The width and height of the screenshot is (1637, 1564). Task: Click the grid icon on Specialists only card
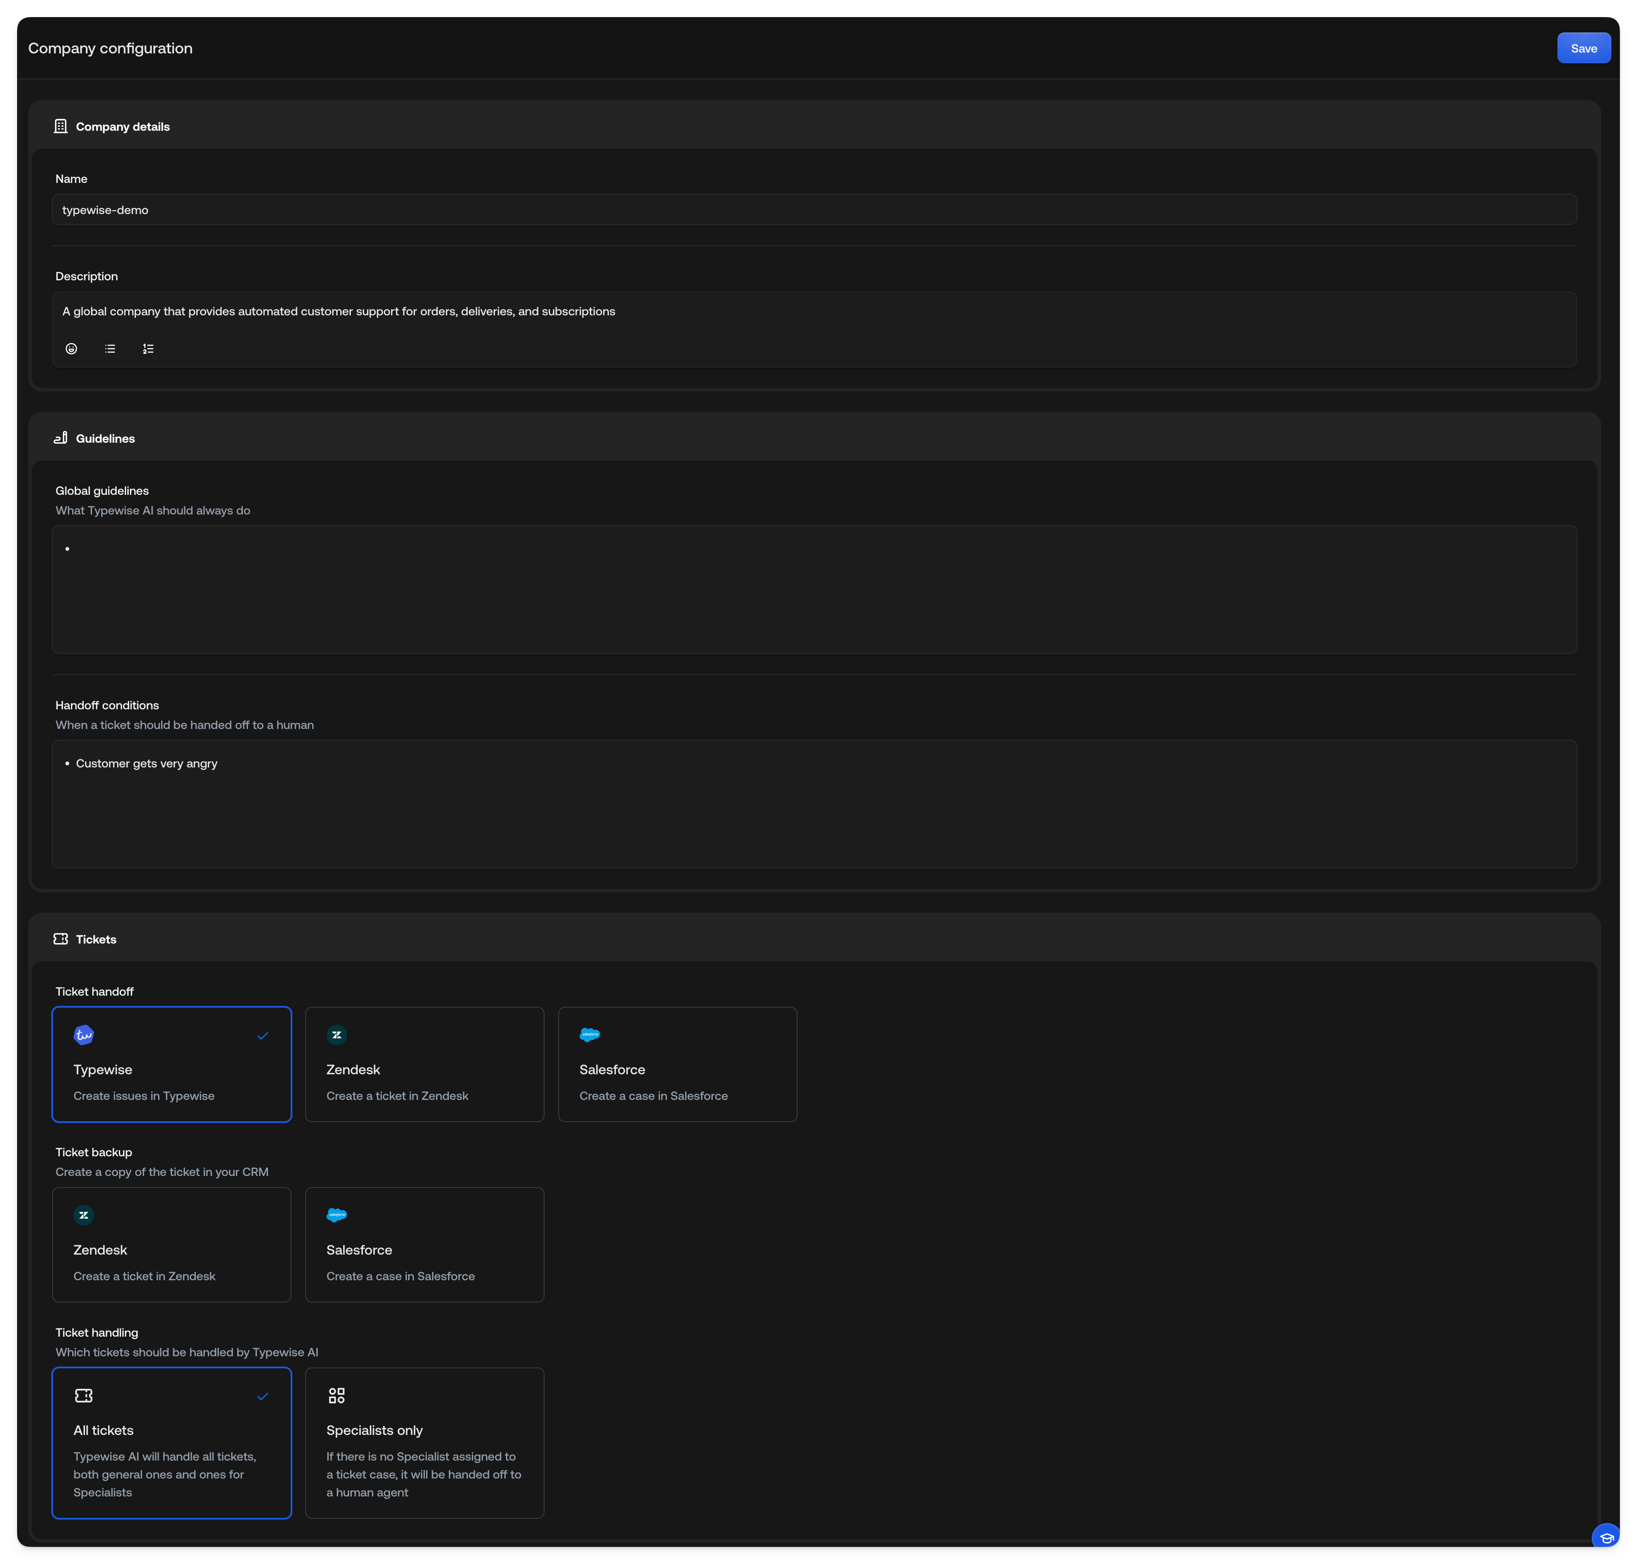click(336, 1395)
